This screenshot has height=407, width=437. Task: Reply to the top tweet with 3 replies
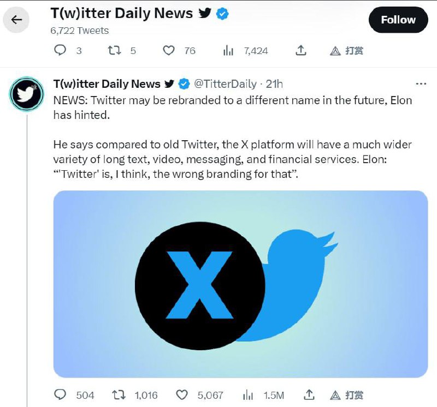(61, 51)
